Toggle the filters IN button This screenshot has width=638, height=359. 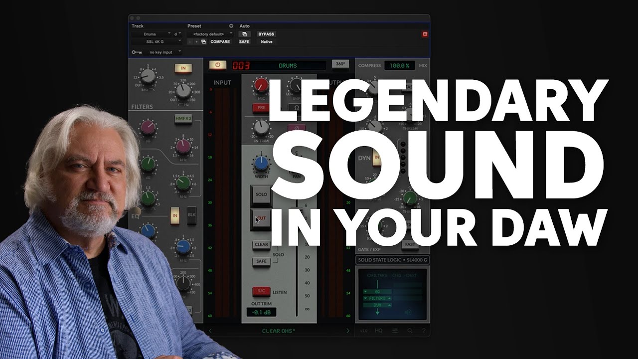[183, 68]
